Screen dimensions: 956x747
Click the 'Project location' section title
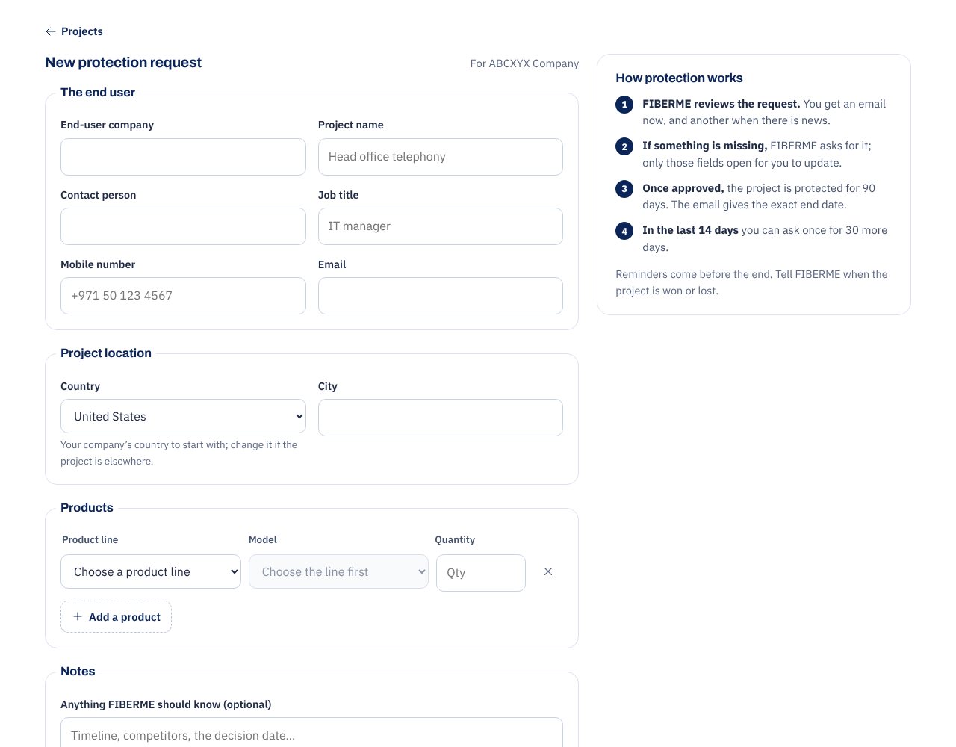coord(106,353)
